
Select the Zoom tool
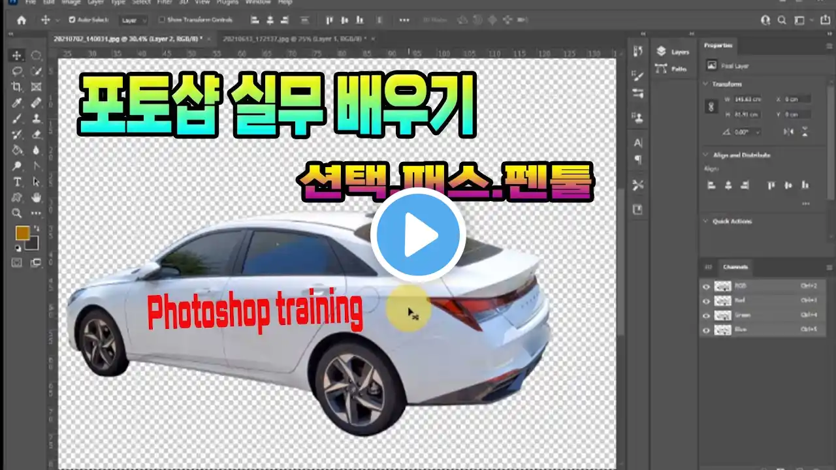[x=18, y=213]
